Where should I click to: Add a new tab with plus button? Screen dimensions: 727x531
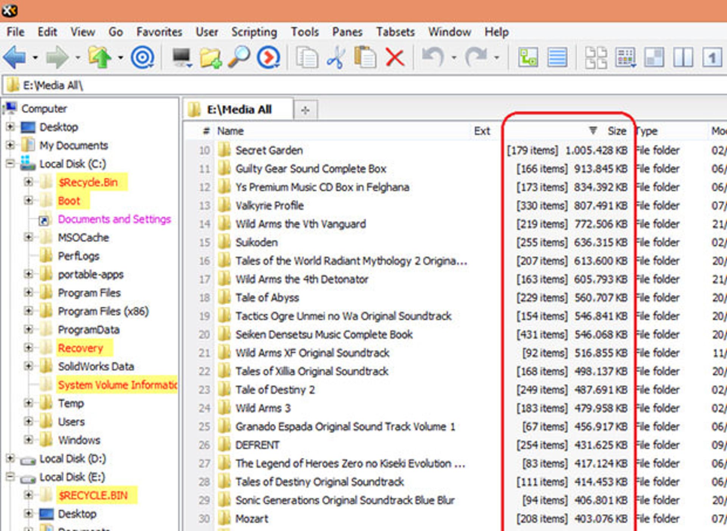(306, 110)
